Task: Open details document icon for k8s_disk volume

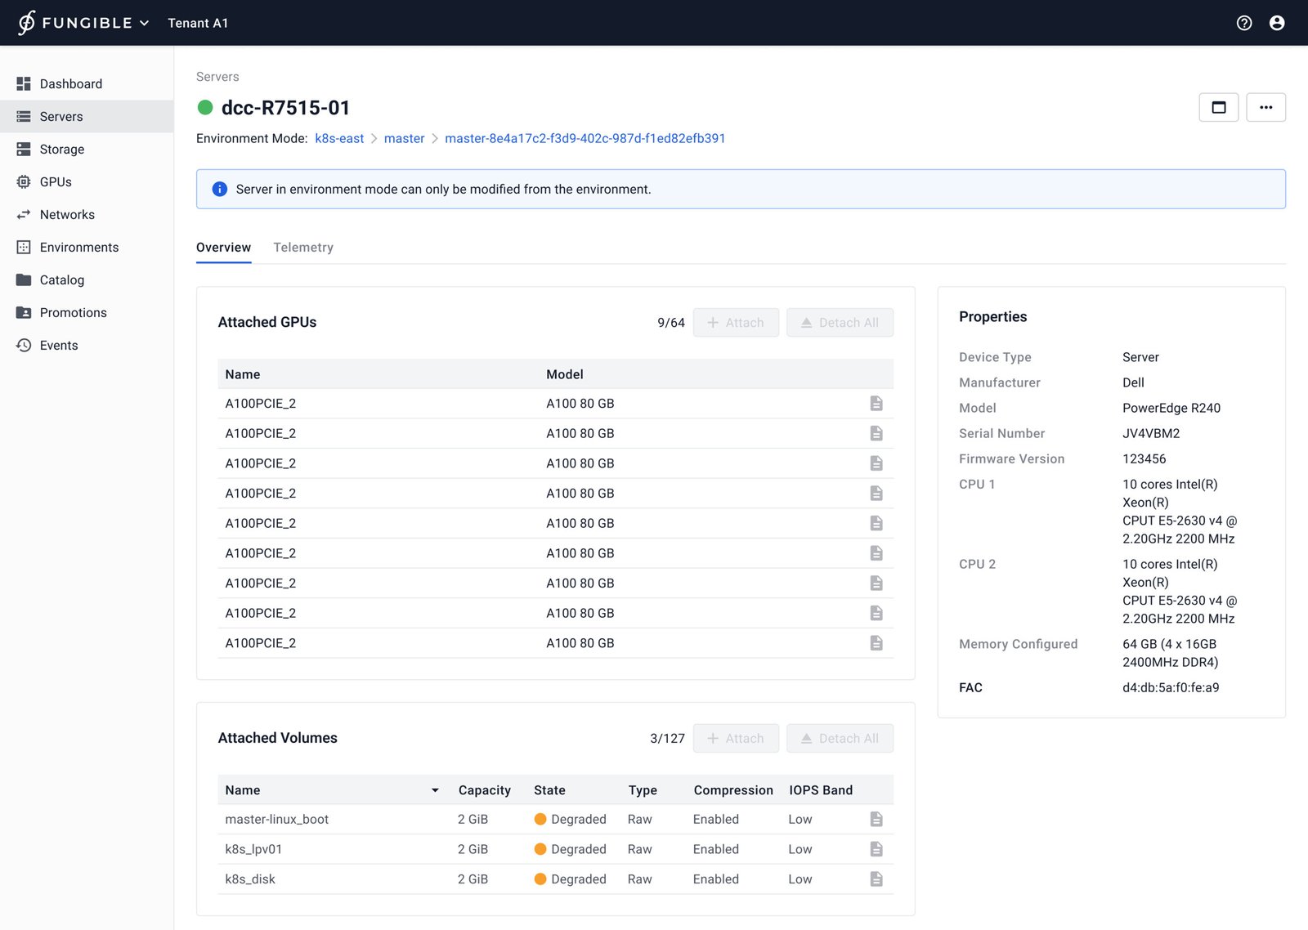Action: (x=876, y=879)
